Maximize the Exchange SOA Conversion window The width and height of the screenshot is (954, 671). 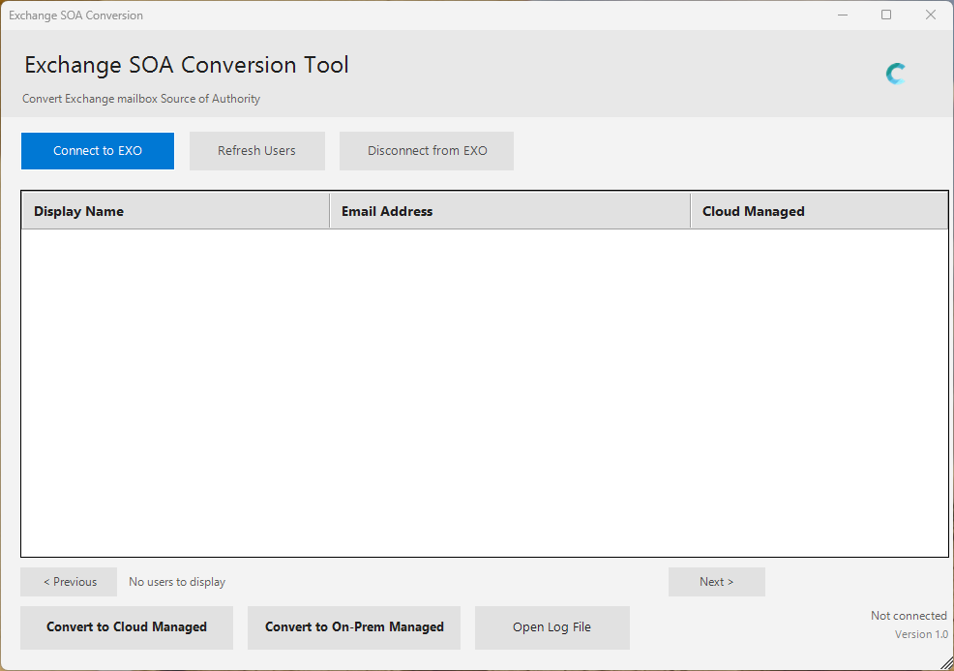click(x=886, y=15)
